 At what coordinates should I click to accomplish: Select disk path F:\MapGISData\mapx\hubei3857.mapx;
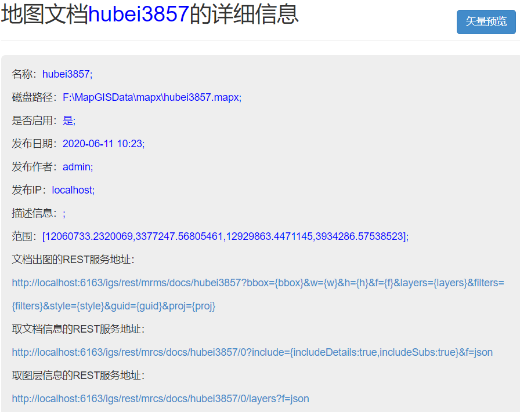pos(152,97)
